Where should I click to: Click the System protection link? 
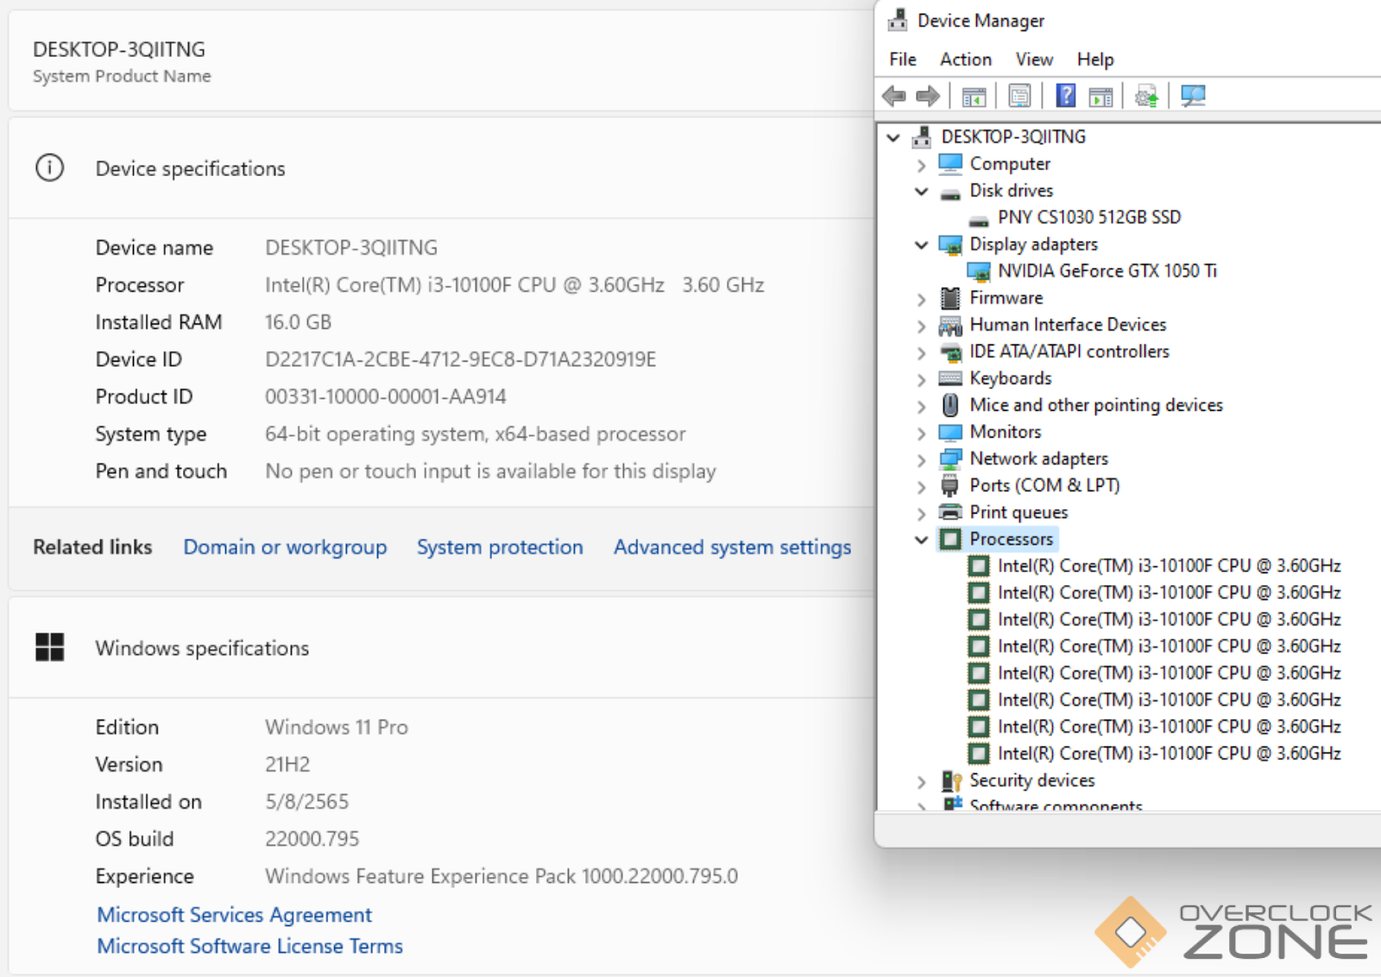pyautogui.click(x=500, y=547)
